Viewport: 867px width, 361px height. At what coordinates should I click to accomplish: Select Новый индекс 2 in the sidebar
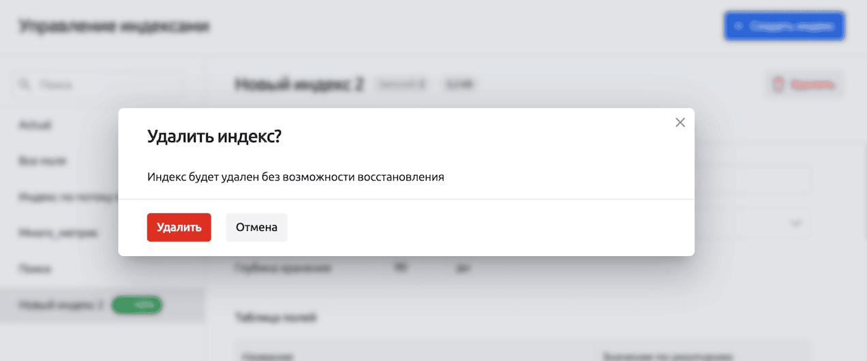point(61,305)
